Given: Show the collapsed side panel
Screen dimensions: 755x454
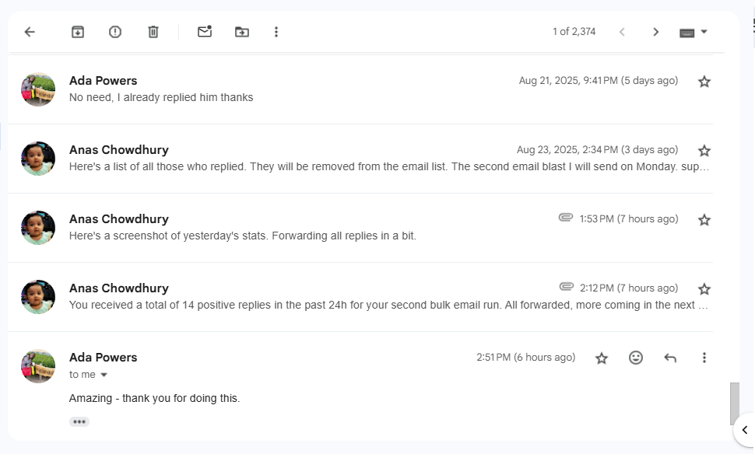Looking at the screenshot, I should click(x=744, y=430).
